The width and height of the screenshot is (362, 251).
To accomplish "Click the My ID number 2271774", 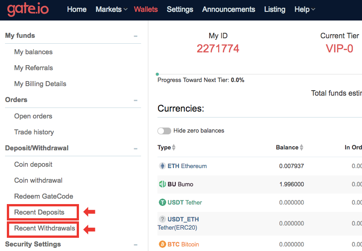I will coord(218,49).
